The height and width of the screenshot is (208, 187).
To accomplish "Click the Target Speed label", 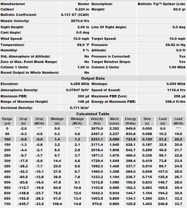I will (103, 39).
